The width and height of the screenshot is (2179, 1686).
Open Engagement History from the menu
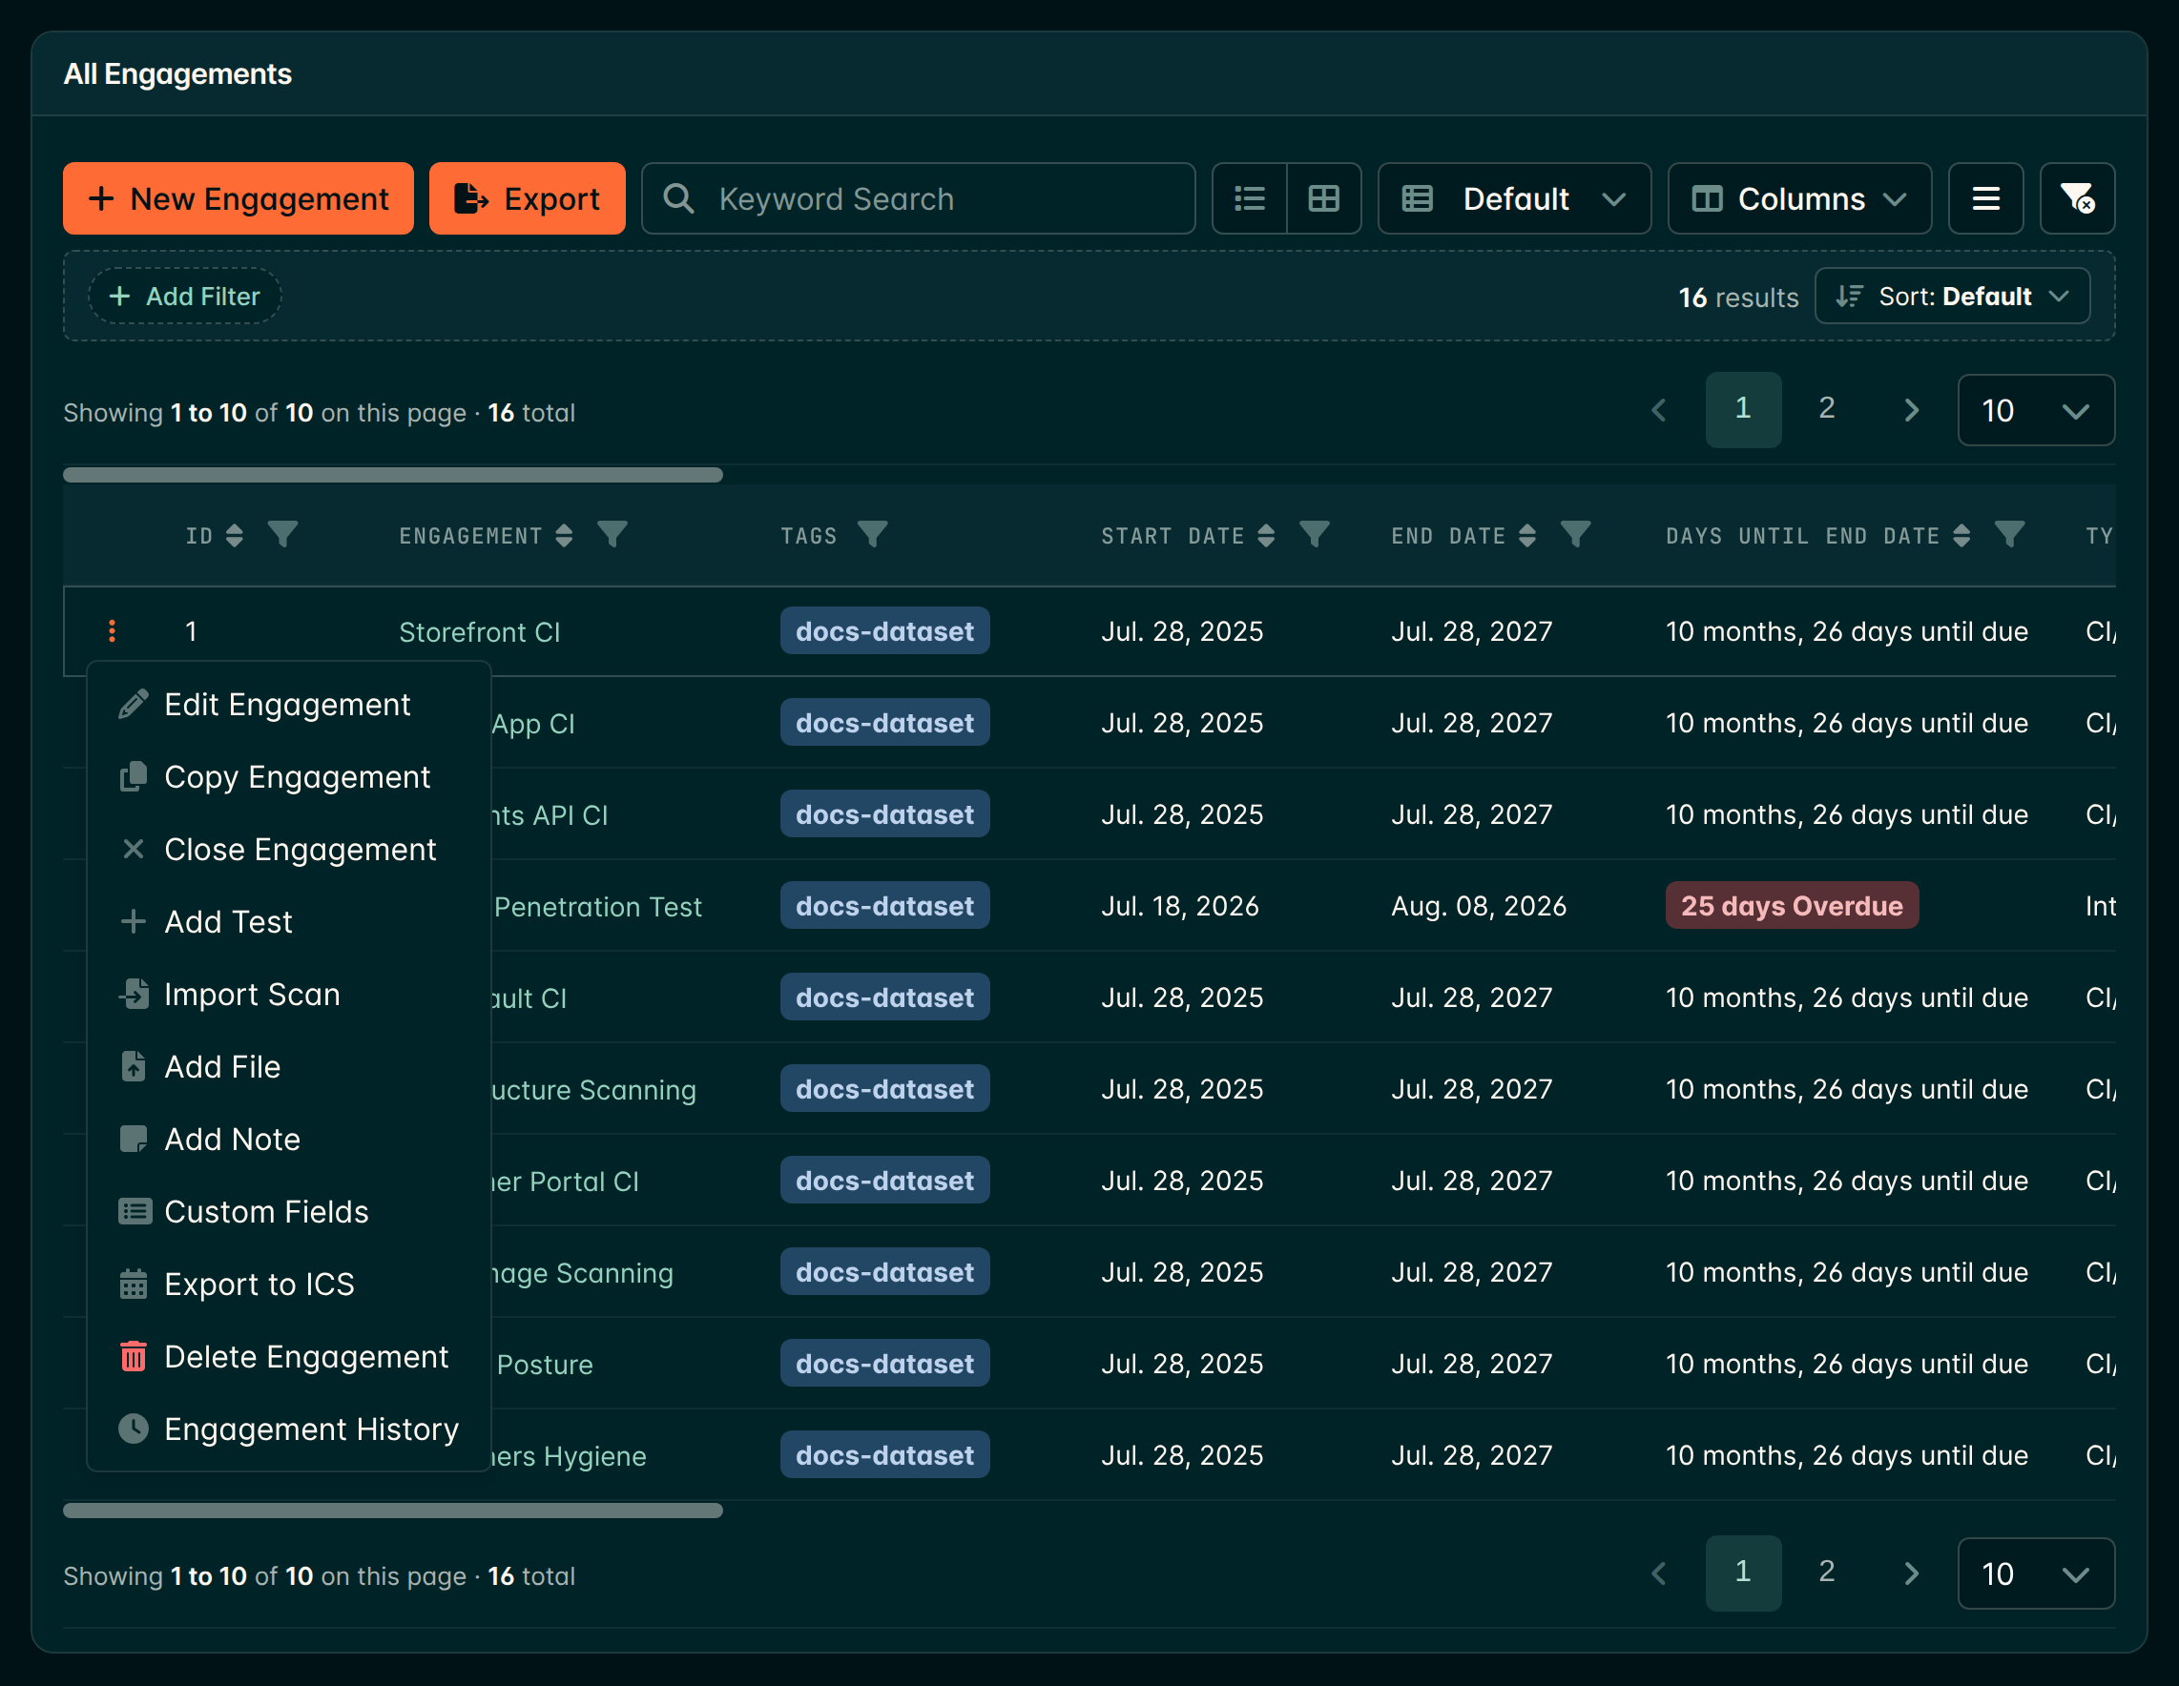click(288, 1429)
